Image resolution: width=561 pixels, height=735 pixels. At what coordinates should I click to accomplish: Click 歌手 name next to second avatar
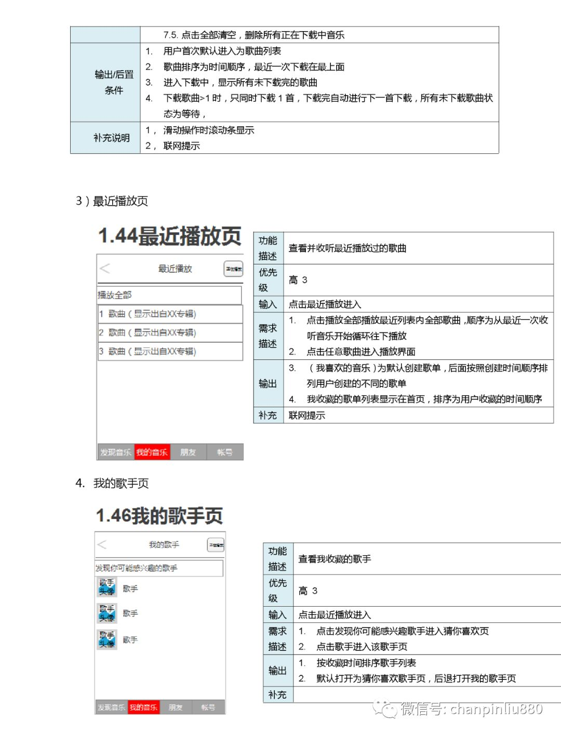tap(130, 613)
